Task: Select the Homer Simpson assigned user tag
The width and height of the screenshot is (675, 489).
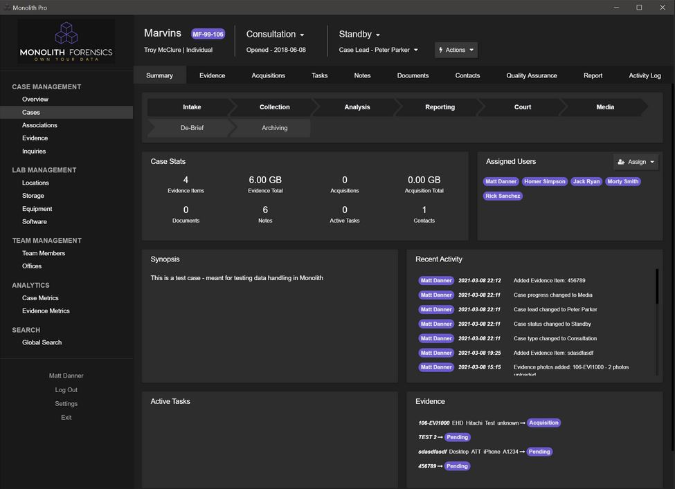Action: click(545, 181)
